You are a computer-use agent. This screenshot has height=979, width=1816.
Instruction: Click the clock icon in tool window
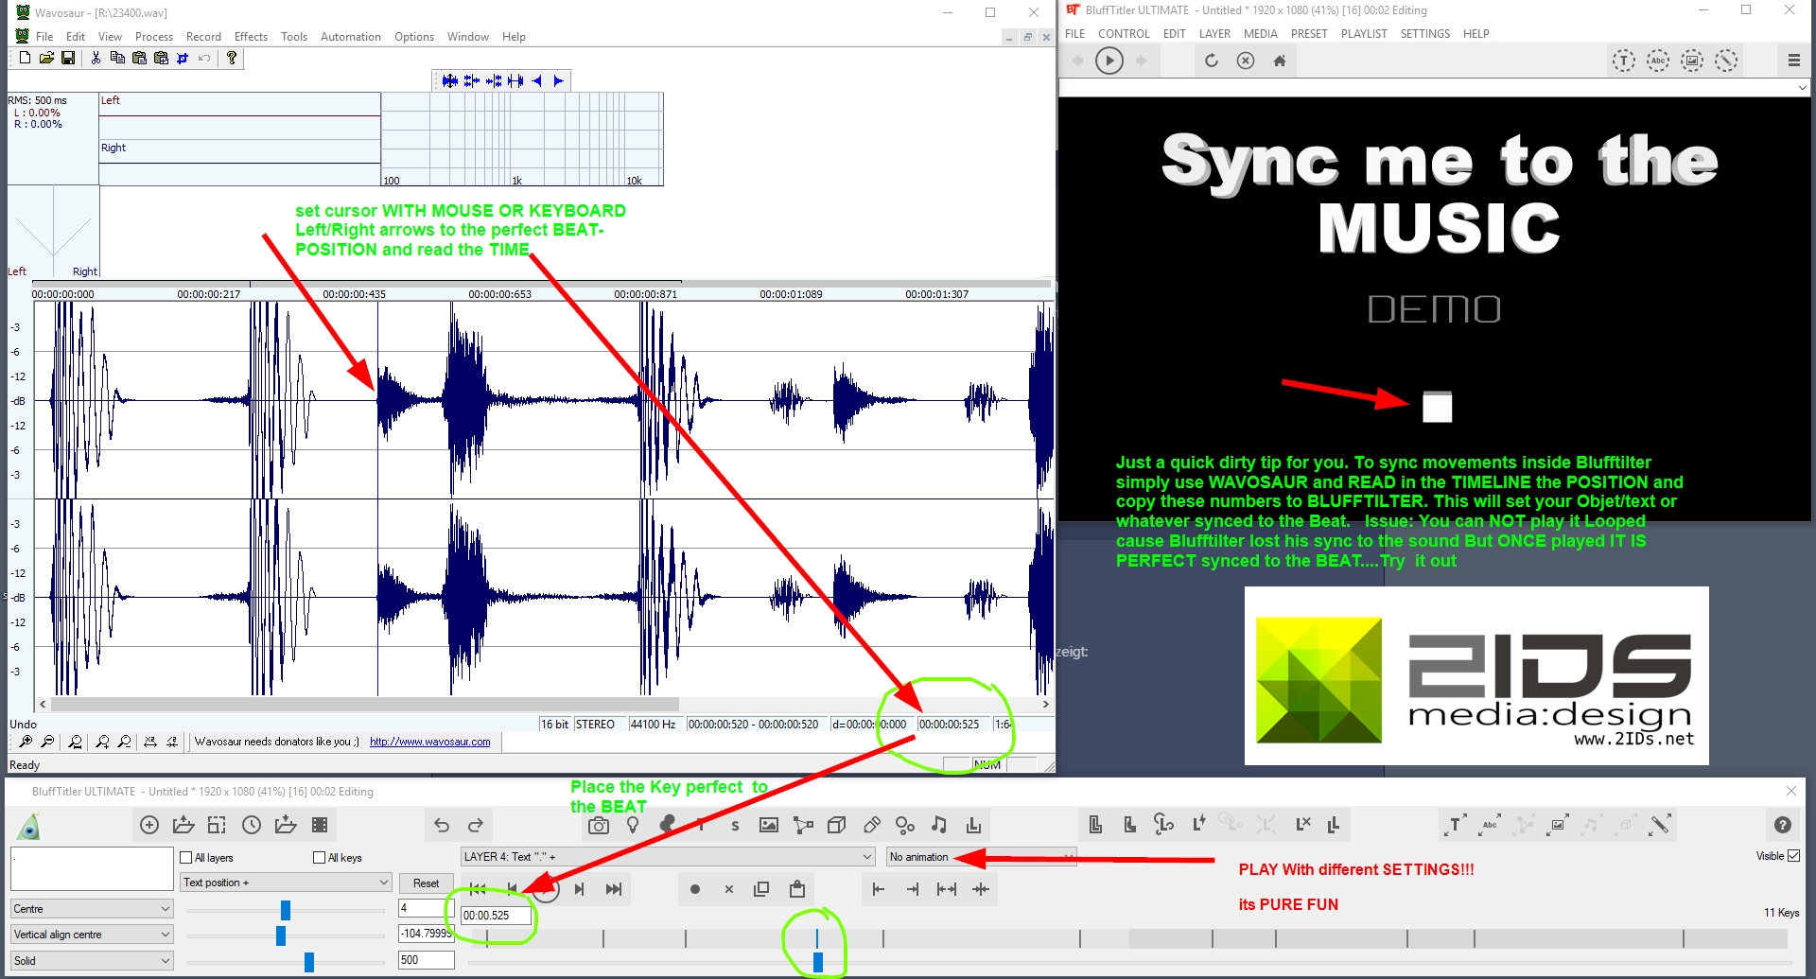[x=252, y=825]
